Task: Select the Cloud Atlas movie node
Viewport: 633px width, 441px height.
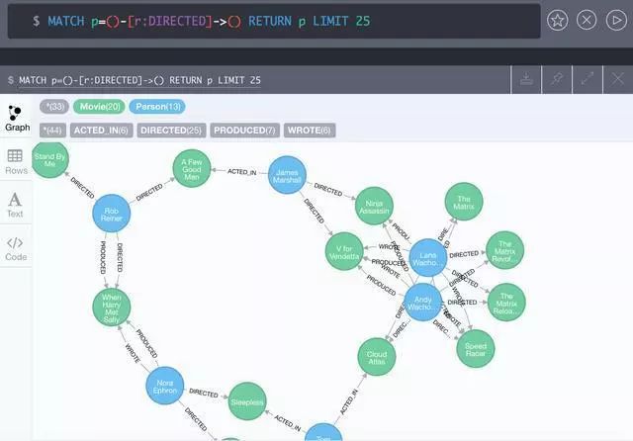Action: point(377,357)
